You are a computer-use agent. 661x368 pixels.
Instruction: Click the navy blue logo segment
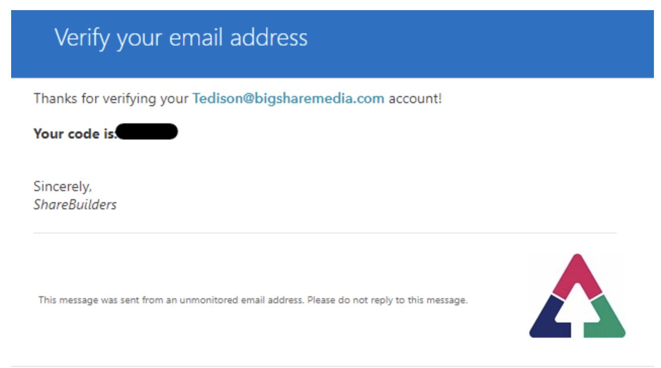tap(549, 318)
